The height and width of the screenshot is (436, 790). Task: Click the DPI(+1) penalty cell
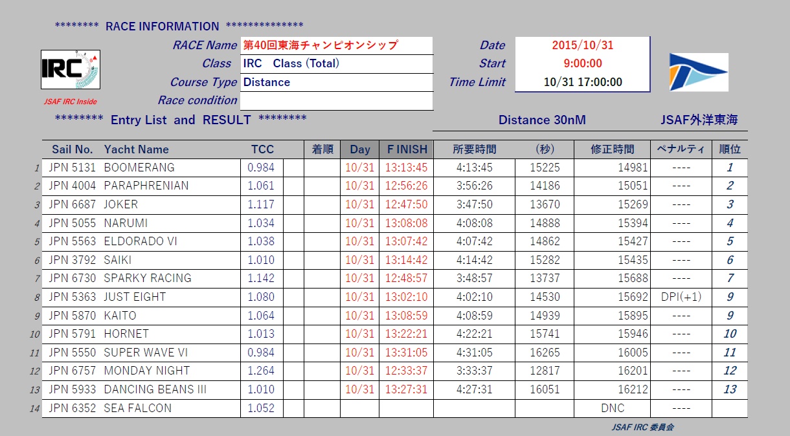(x=681, y=297)
